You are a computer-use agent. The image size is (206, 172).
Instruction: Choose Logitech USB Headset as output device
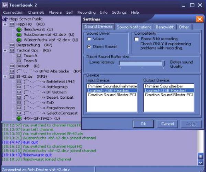(x=169, y=90)
